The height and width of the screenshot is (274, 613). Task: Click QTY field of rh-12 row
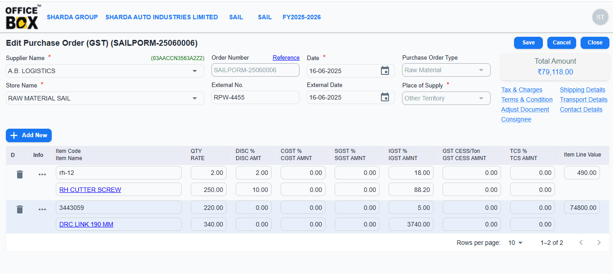point(209,173)
